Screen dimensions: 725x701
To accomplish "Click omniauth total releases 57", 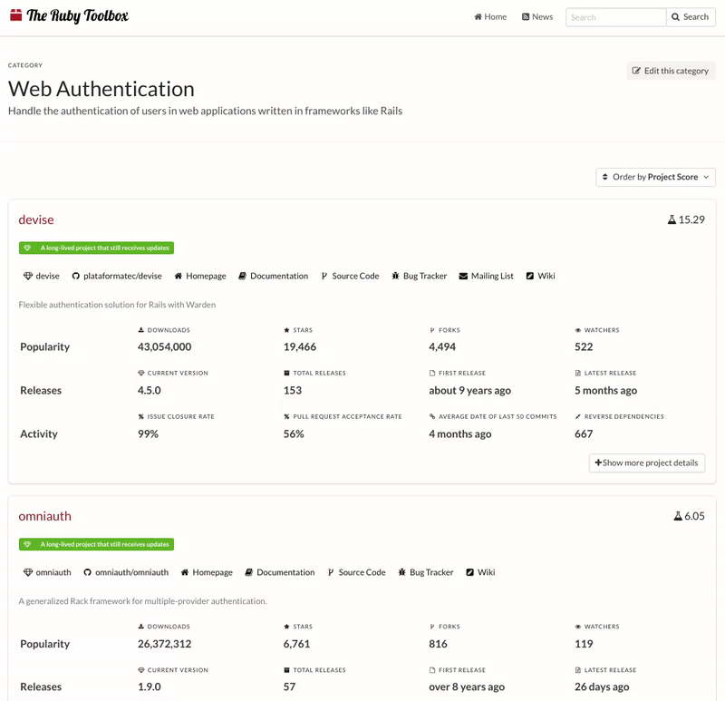I will 289,687.
